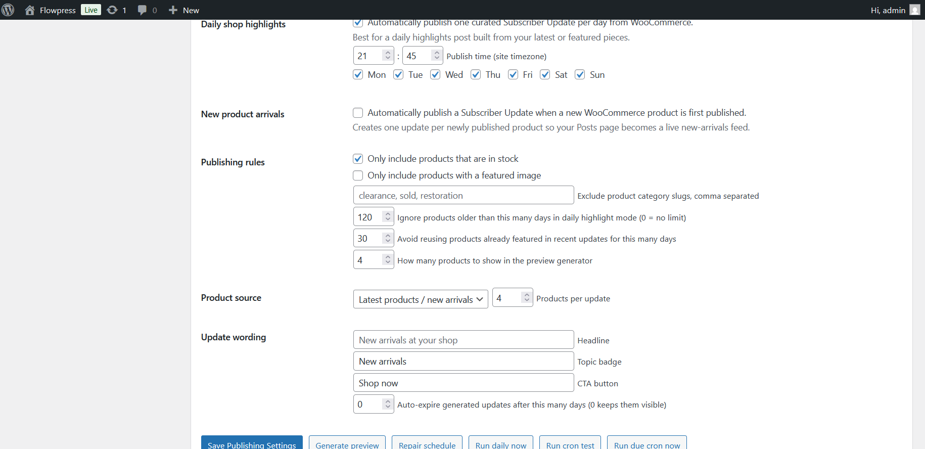The height and width of the screenshot is (449, 925).
Task: Uncheck the Tue publishing day
Action: point(398,75)
